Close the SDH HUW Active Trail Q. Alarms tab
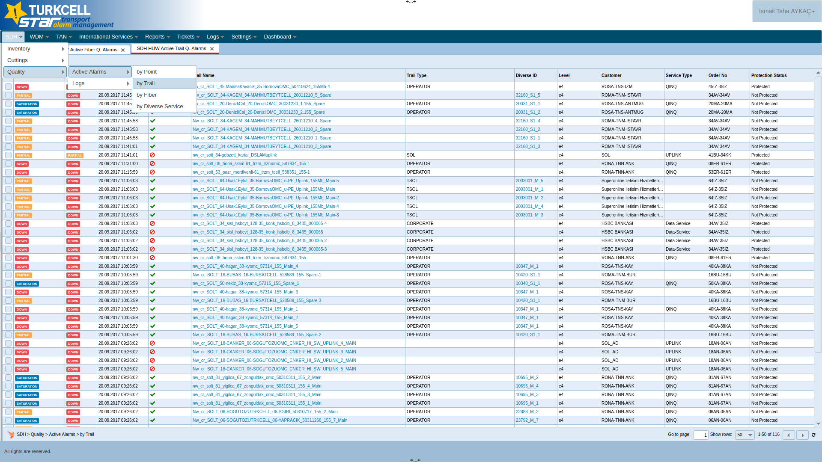The height and width of the screenshot is (462, 822). 212,49
